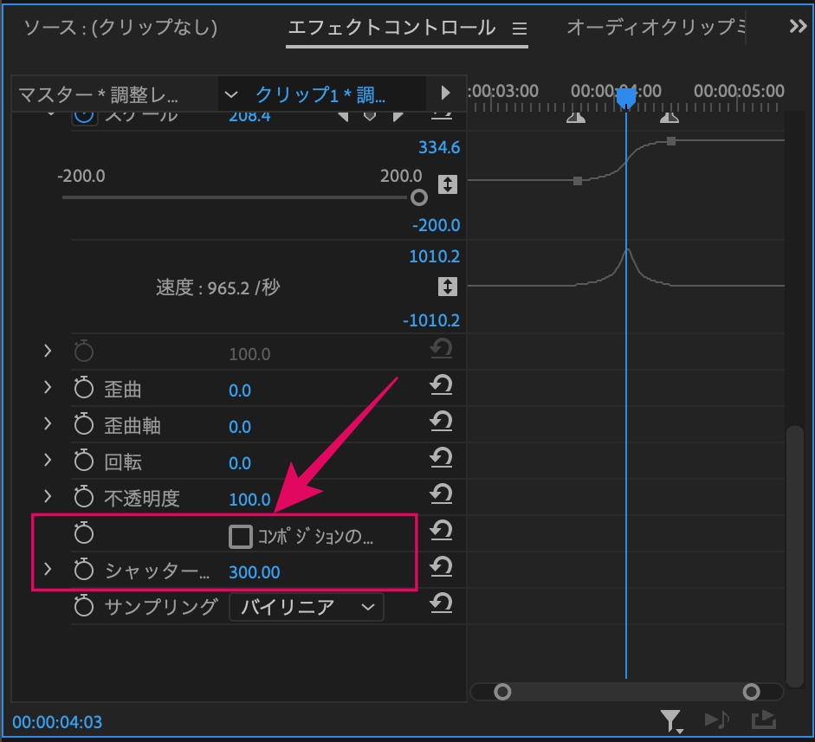Open the エフェクトコントロール panel menu icon
Screen dimensions: 815x742
pos(520,28)
